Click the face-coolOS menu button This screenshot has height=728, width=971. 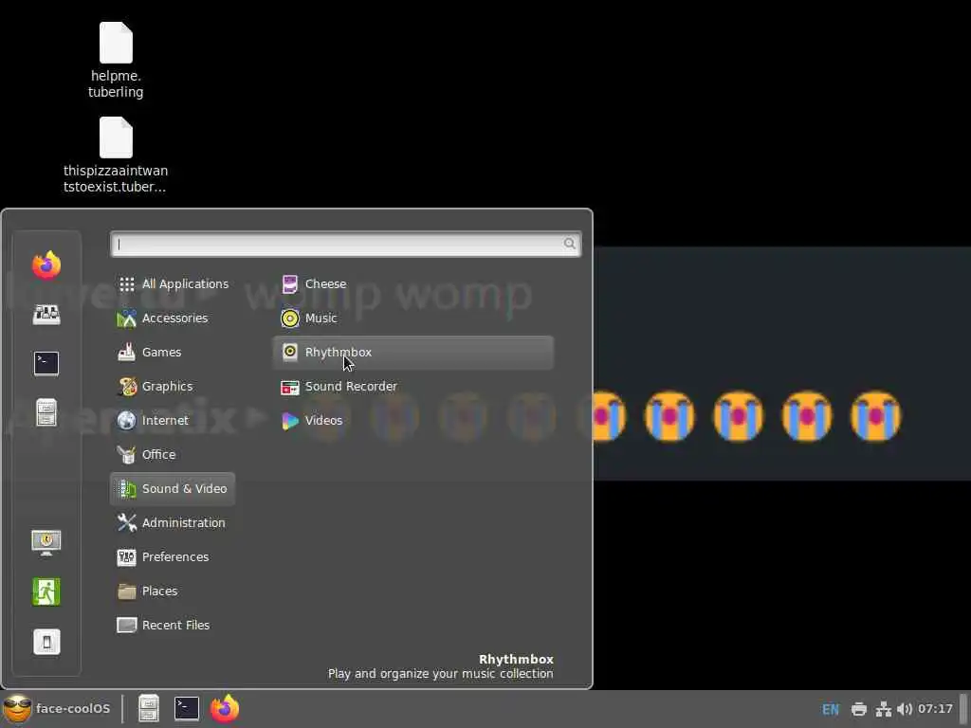[x=57, y=708]
